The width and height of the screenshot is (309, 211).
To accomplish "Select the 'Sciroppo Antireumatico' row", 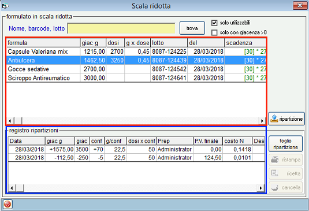I will 136,78.
